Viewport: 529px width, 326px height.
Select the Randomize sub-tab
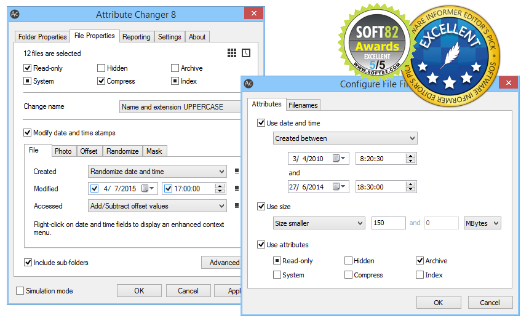tap(122, 151)
